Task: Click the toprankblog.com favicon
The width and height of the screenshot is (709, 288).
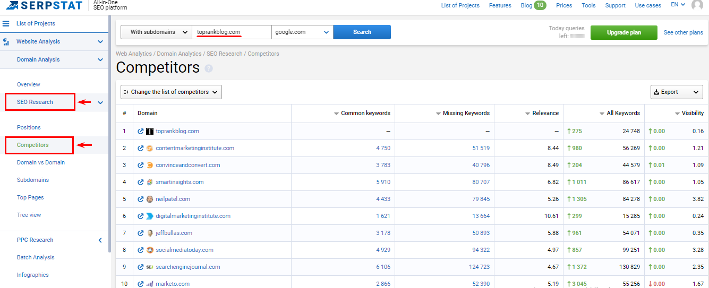Action: coord(150,131)
